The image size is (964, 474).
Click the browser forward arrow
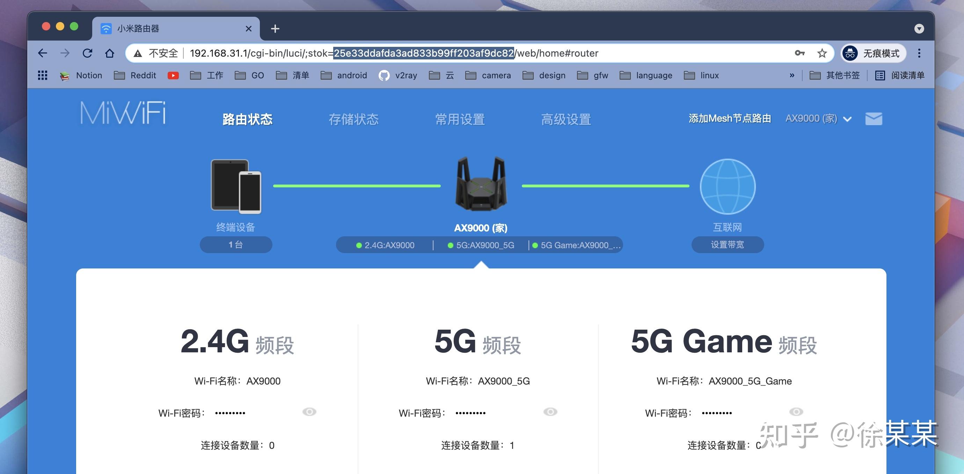coord(65,53)
